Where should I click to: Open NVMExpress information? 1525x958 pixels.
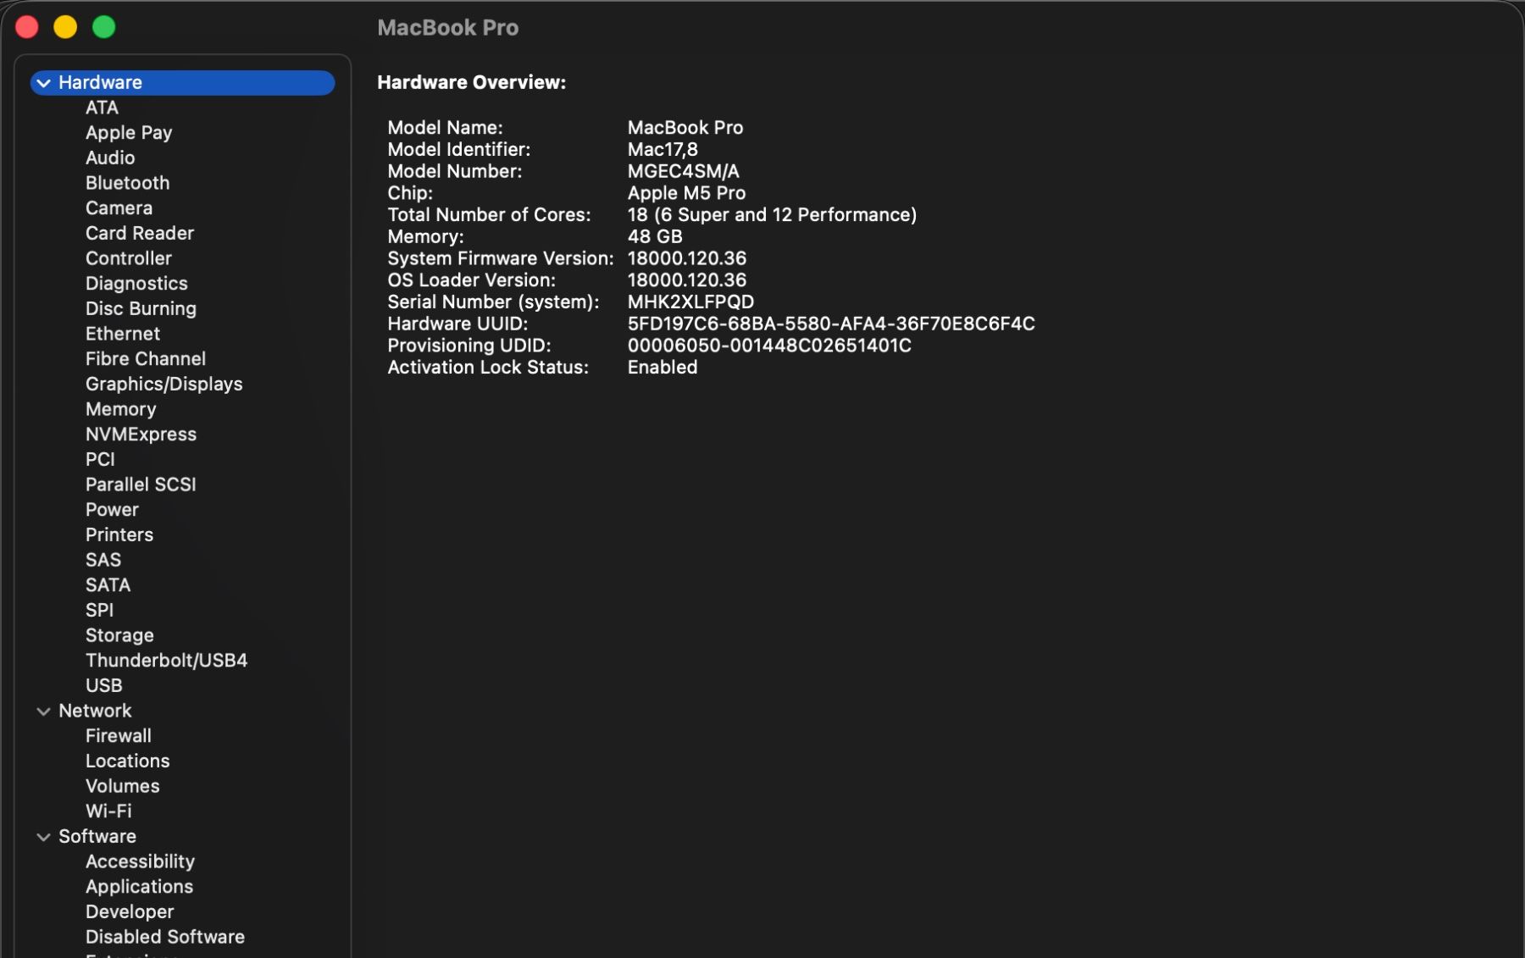coord(141,435)
